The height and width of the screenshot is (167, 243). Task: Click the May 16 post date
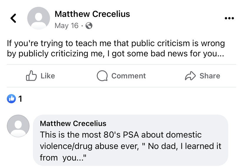click(x=67, y=26)
